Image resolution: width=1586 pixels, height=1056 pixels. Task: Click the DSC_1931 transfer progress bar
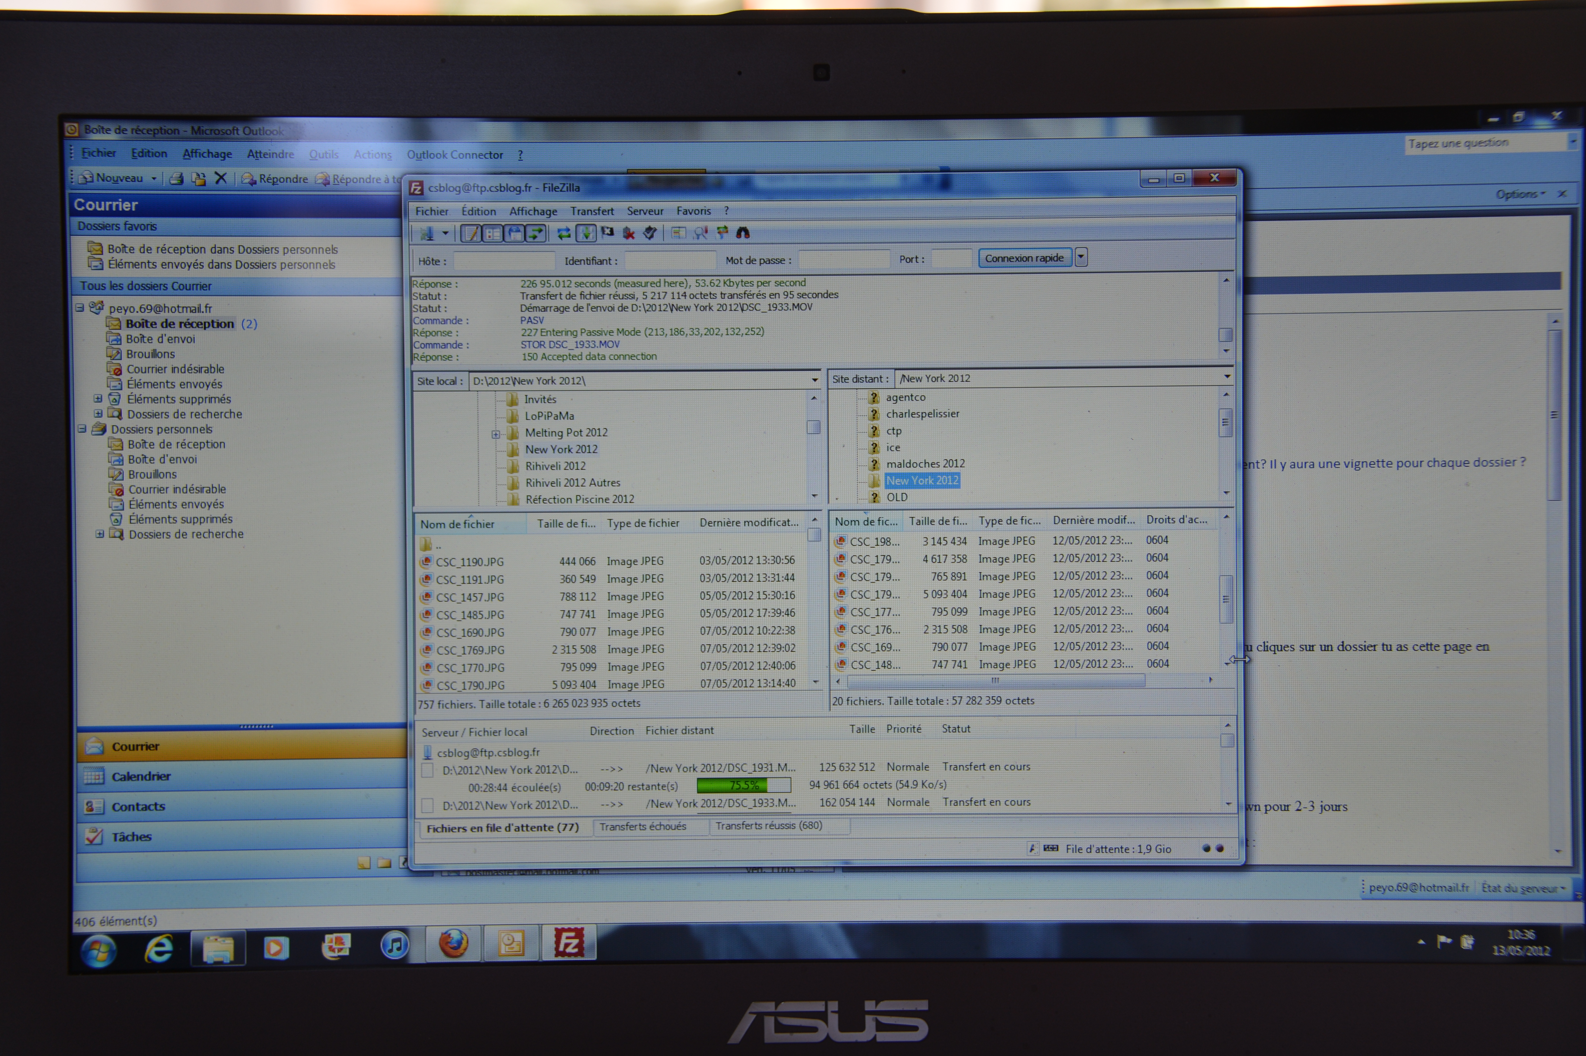[x=743, y=785]
